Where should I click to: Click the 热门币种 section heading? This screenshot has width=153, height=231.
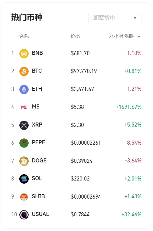(27, 17)
